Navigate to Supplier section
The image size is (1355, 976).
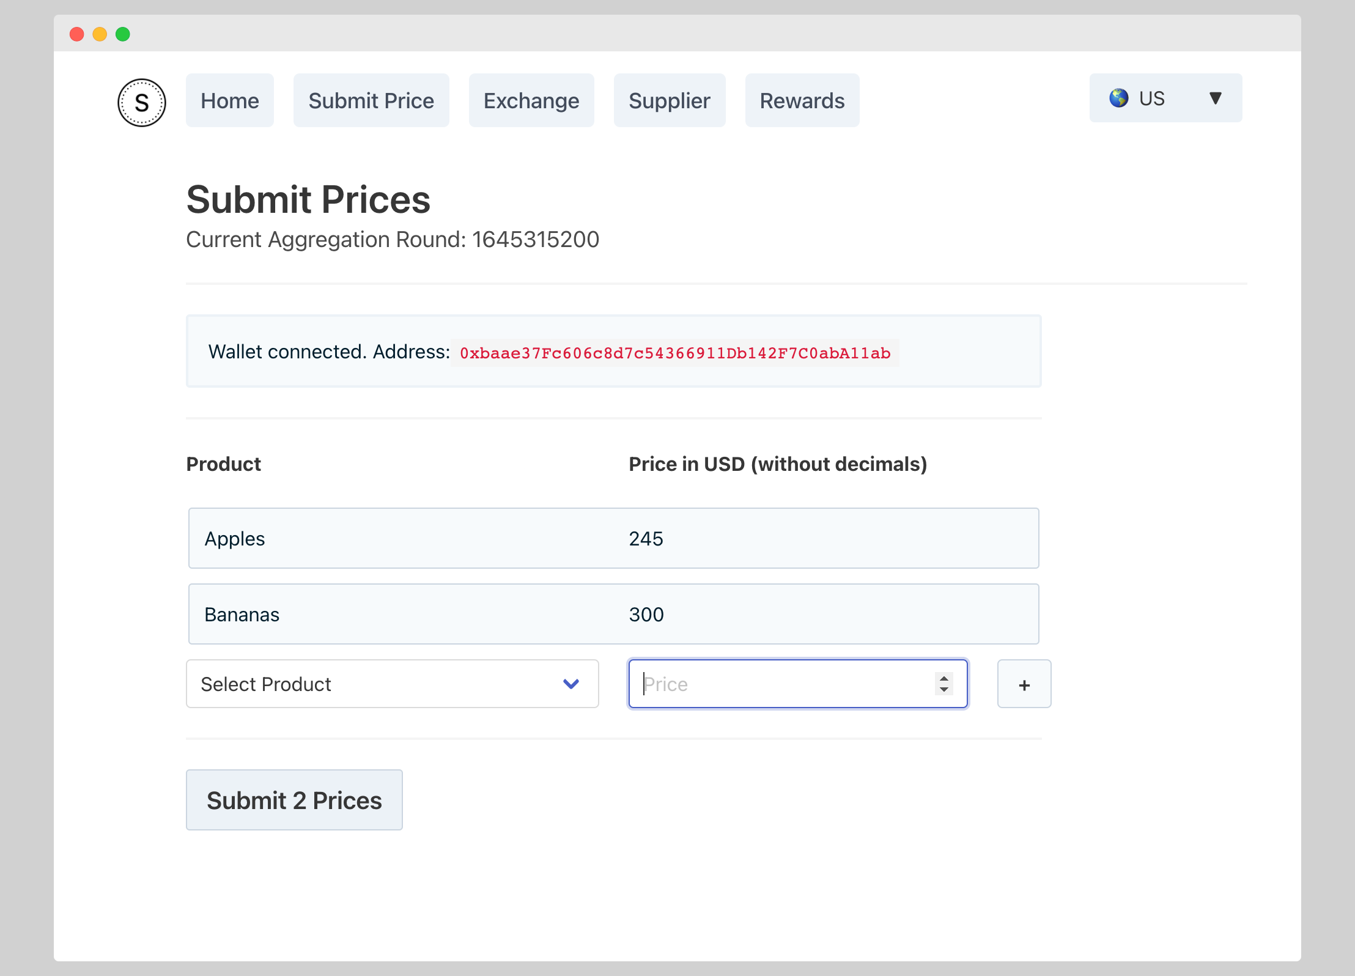(669, 100)
